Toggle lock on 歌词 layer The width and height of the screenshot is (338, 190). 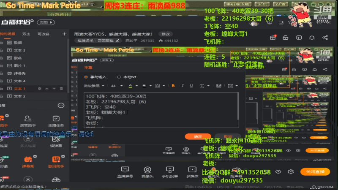(2, 43)
